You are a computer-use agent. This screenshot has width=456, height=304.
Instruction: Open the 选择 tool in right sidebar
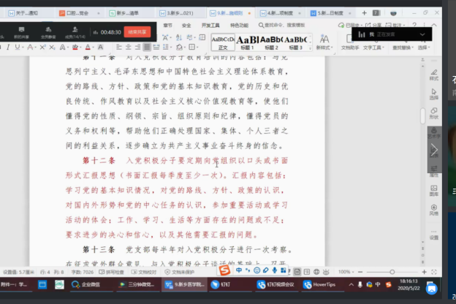(x=433, y=94)
